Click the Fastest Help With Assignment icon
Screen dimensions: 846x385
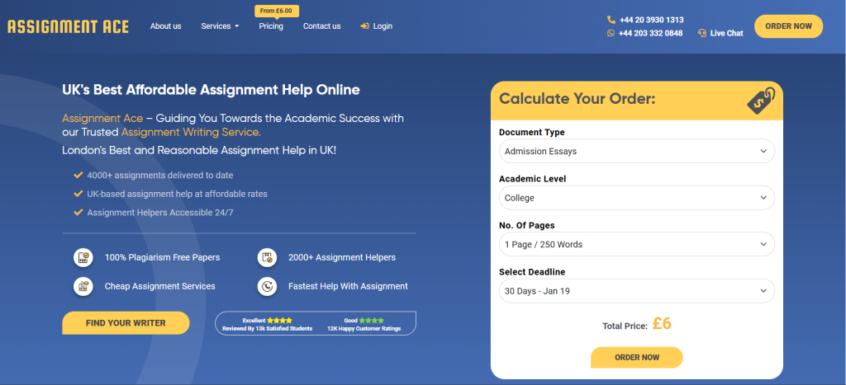pos(266,286)
